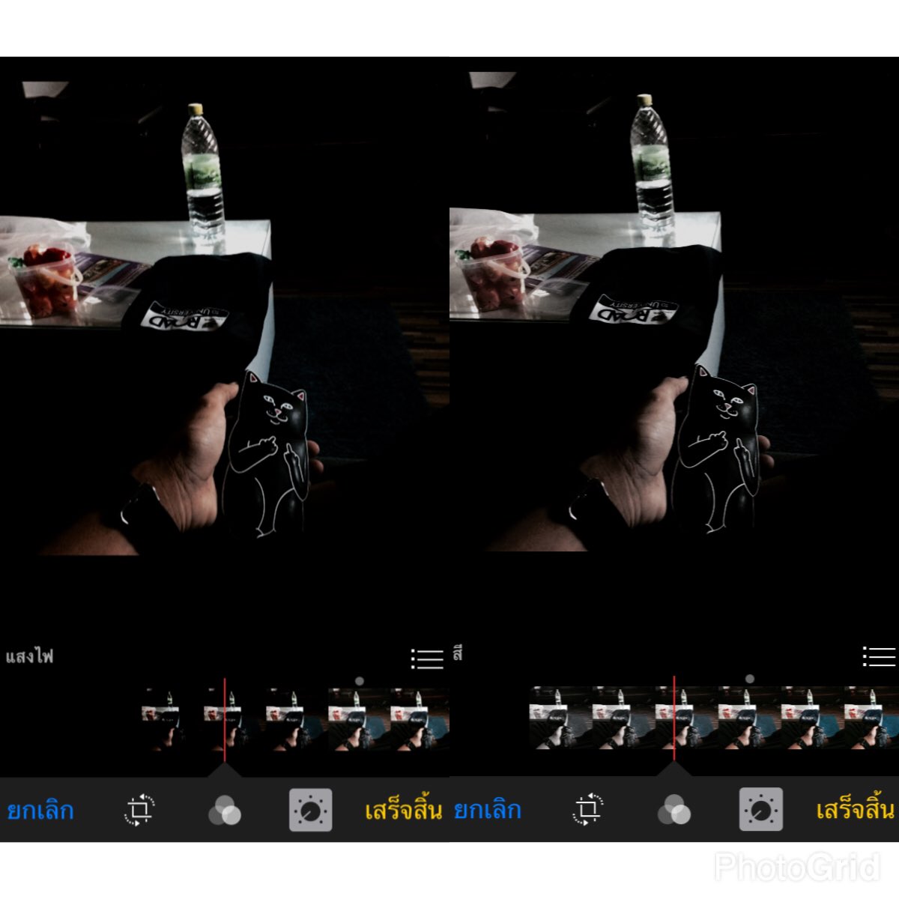Viewport: 899px width, 899px height.
Task: Tap the light slider strip at red indicator
Action: (224, 719)
